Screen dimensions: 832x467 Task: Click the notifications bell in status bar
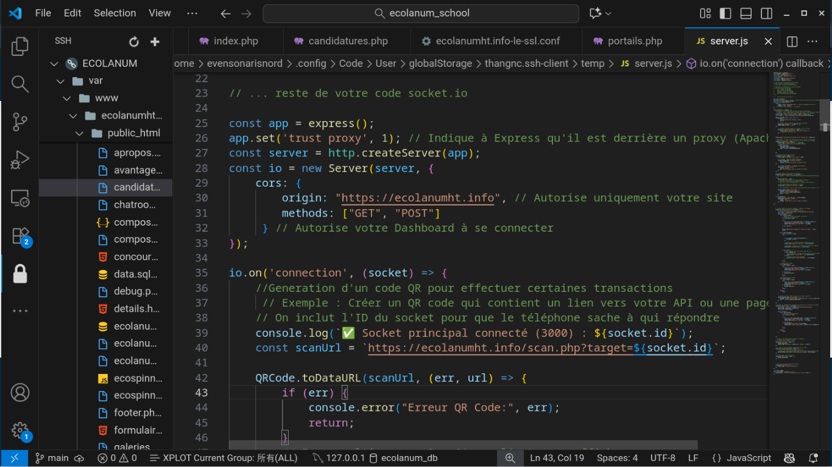[813, 458]
